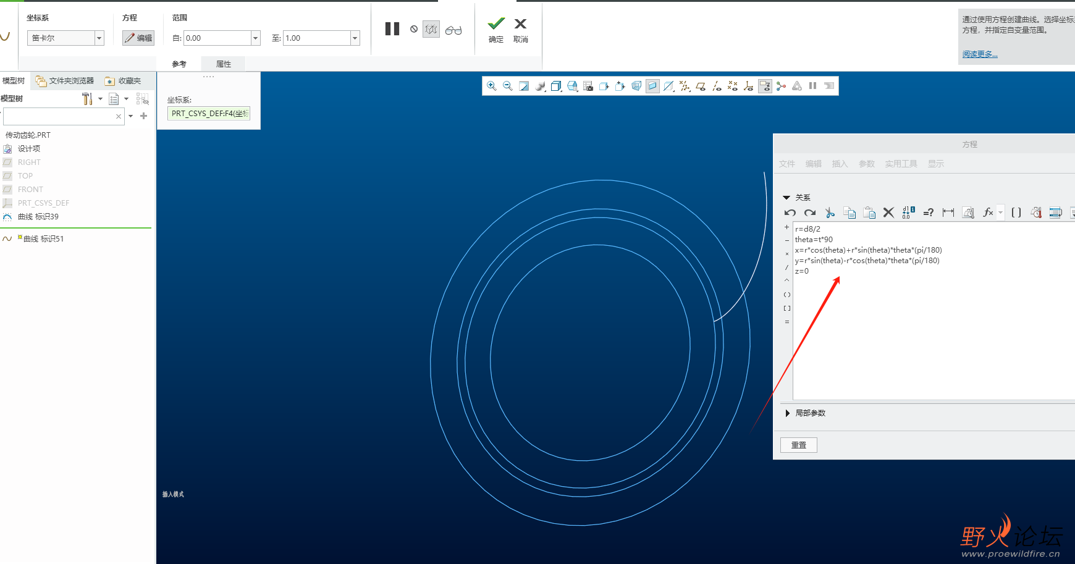Open the 实用工具 menu in equation window
The image size is (1075, 564).
pyautogui.click(x=901, y=164)
